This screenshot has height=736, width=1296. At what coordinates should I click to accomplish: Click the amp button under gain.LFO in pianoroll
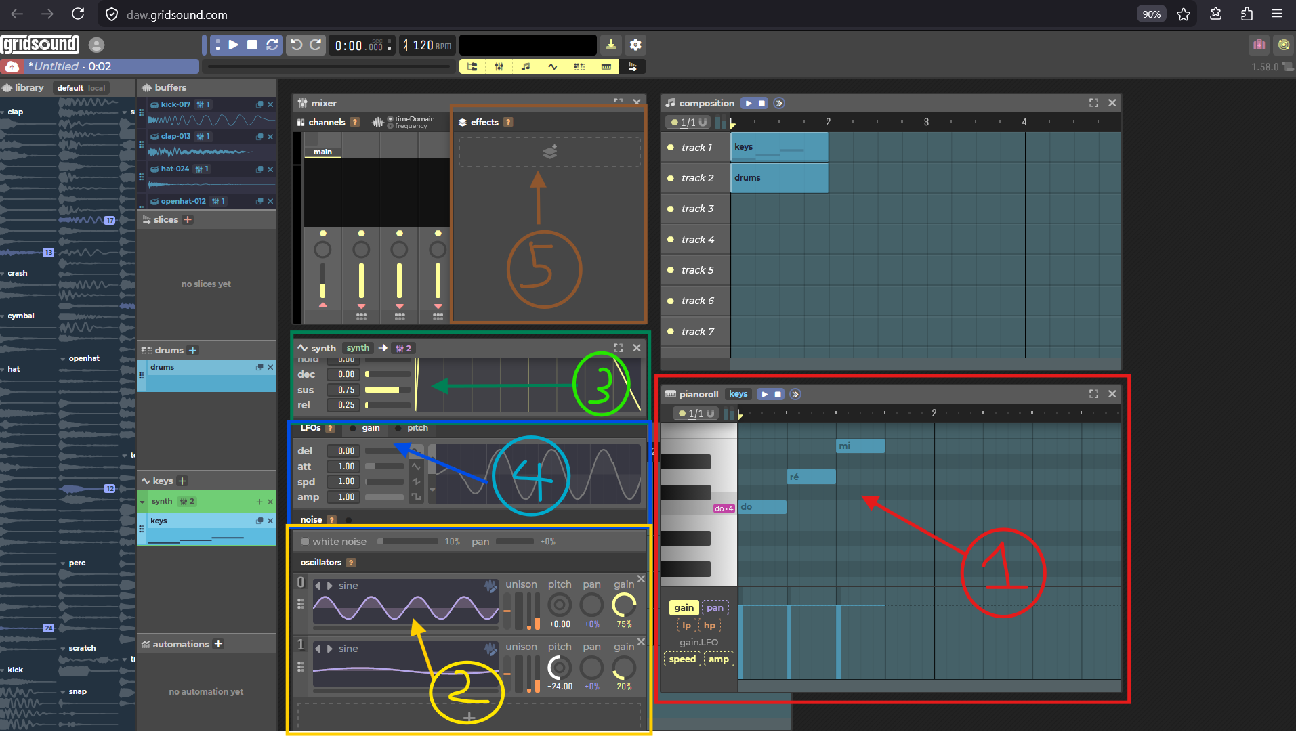(x=719, y=659)
